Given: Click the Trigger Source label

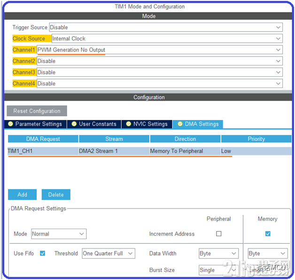Looking at the screenshot, I should pos(30,27).
